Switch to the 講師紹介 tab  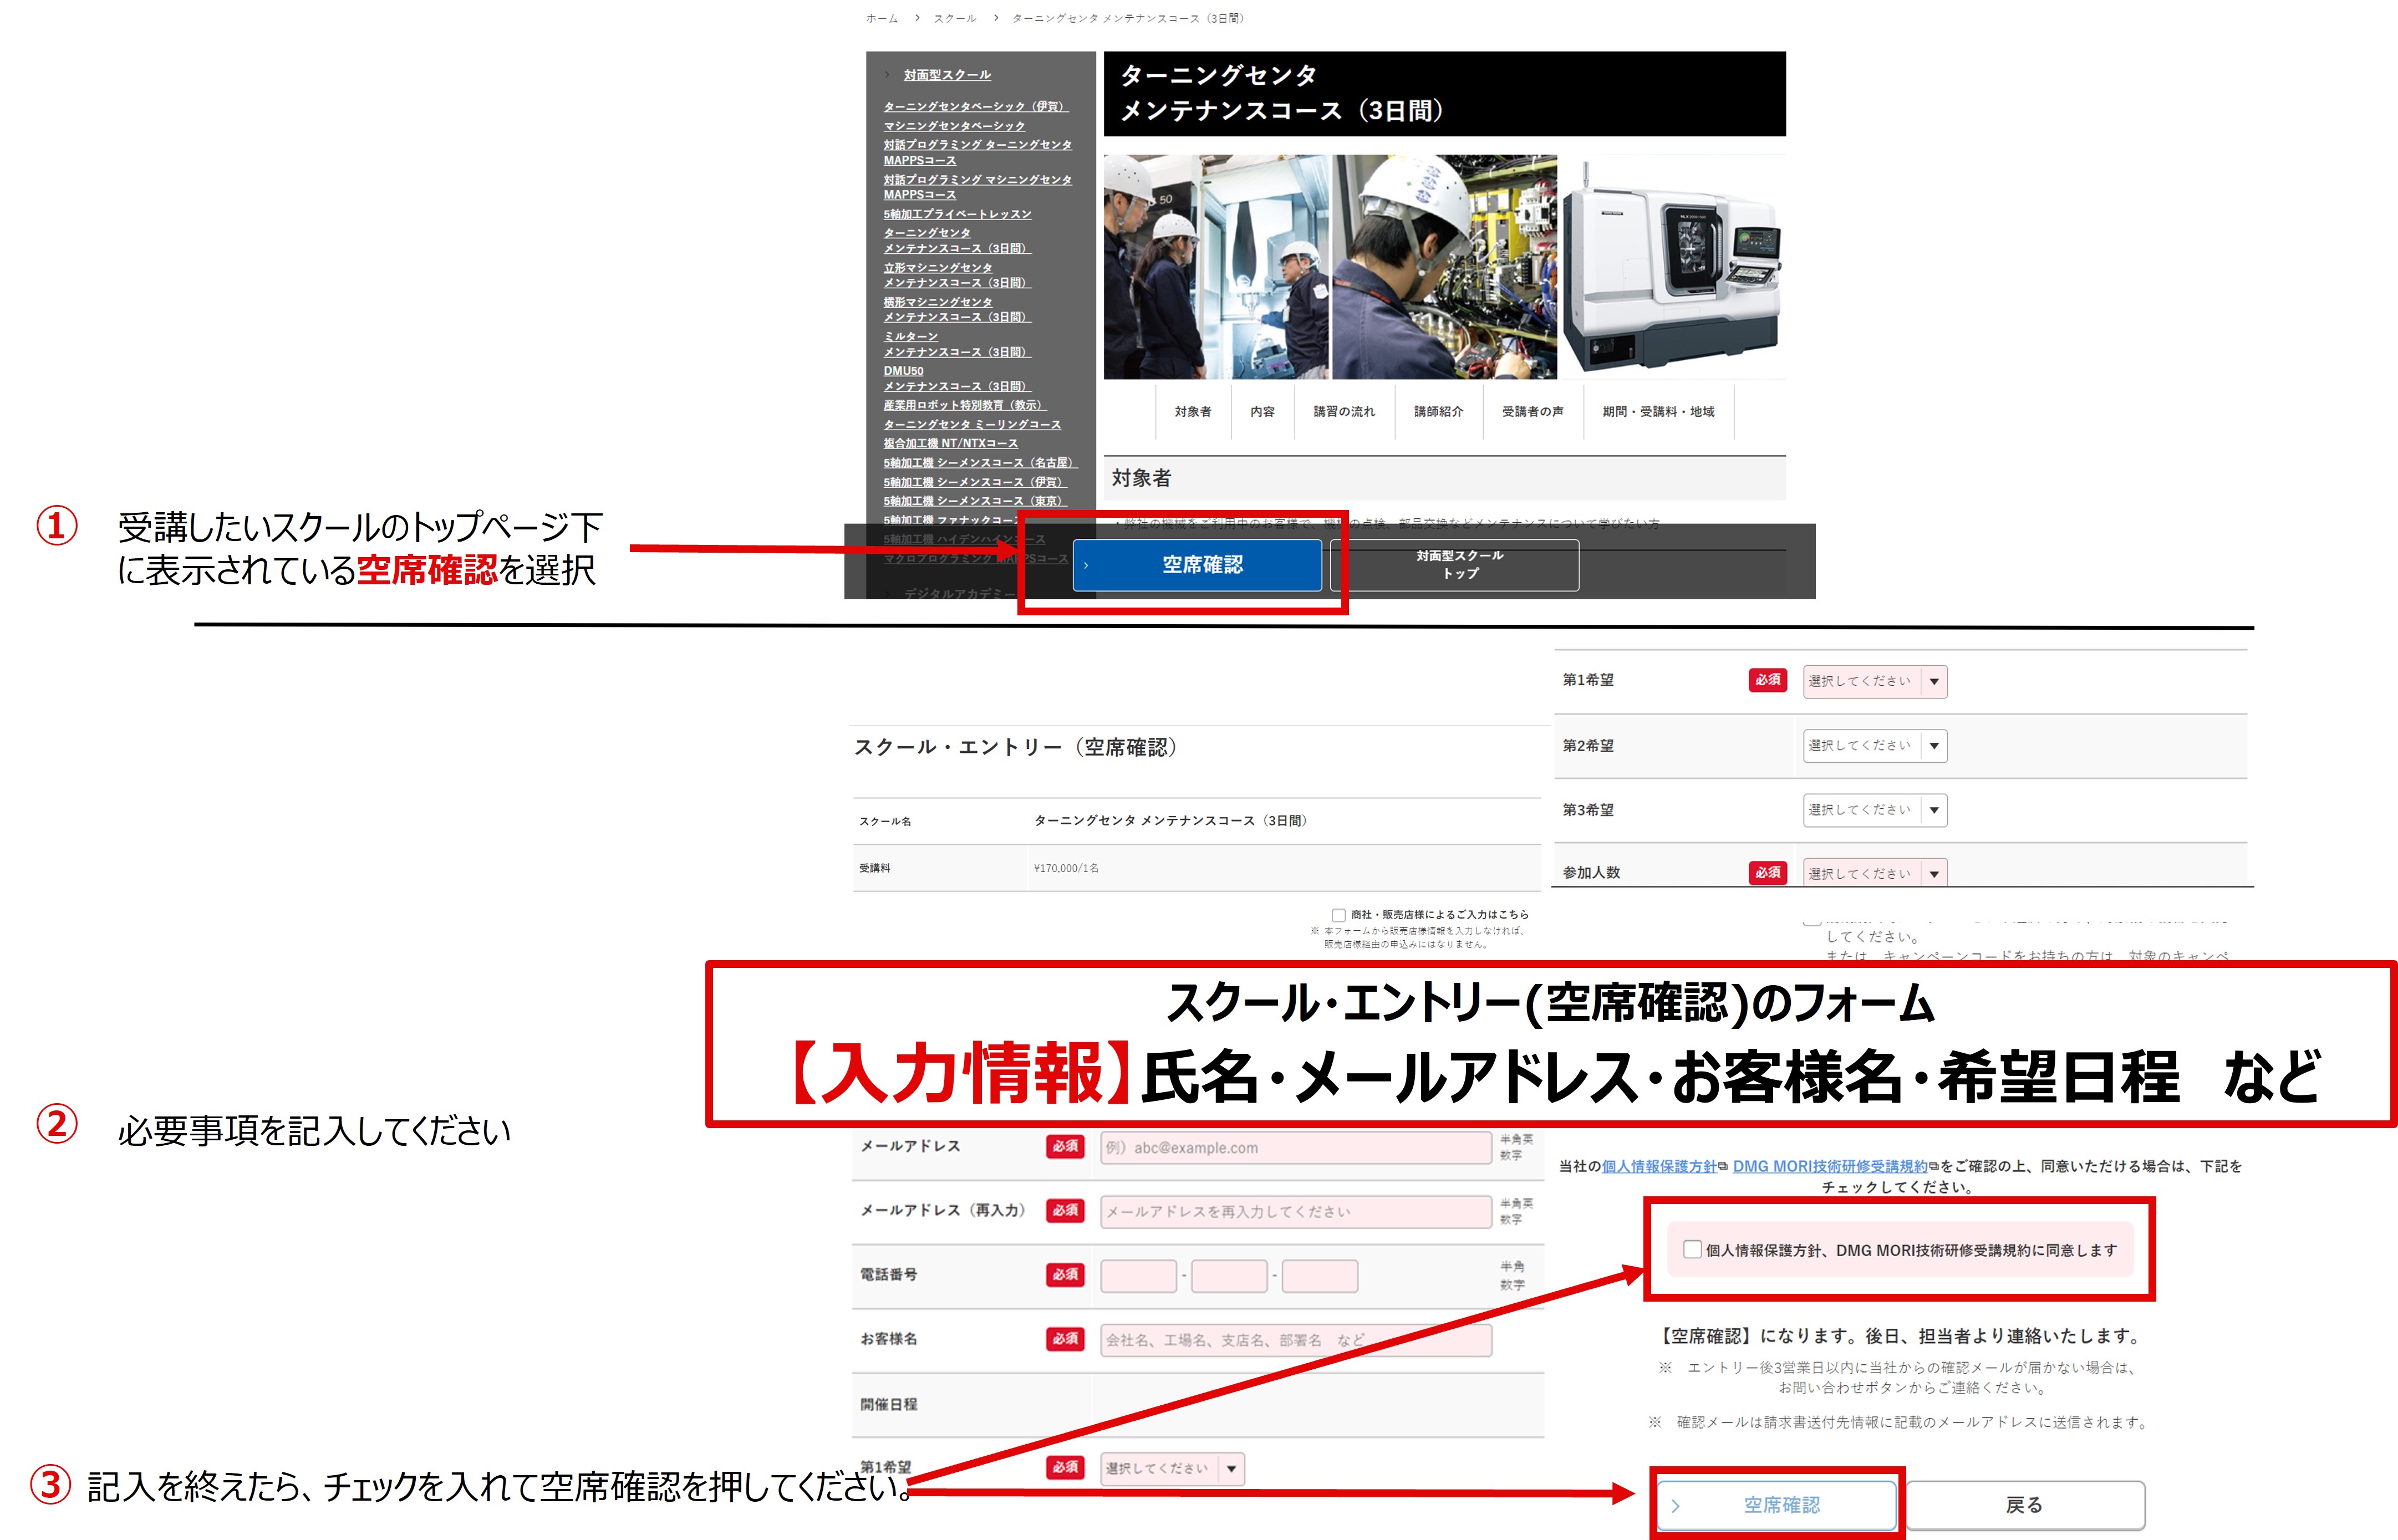1440,411
